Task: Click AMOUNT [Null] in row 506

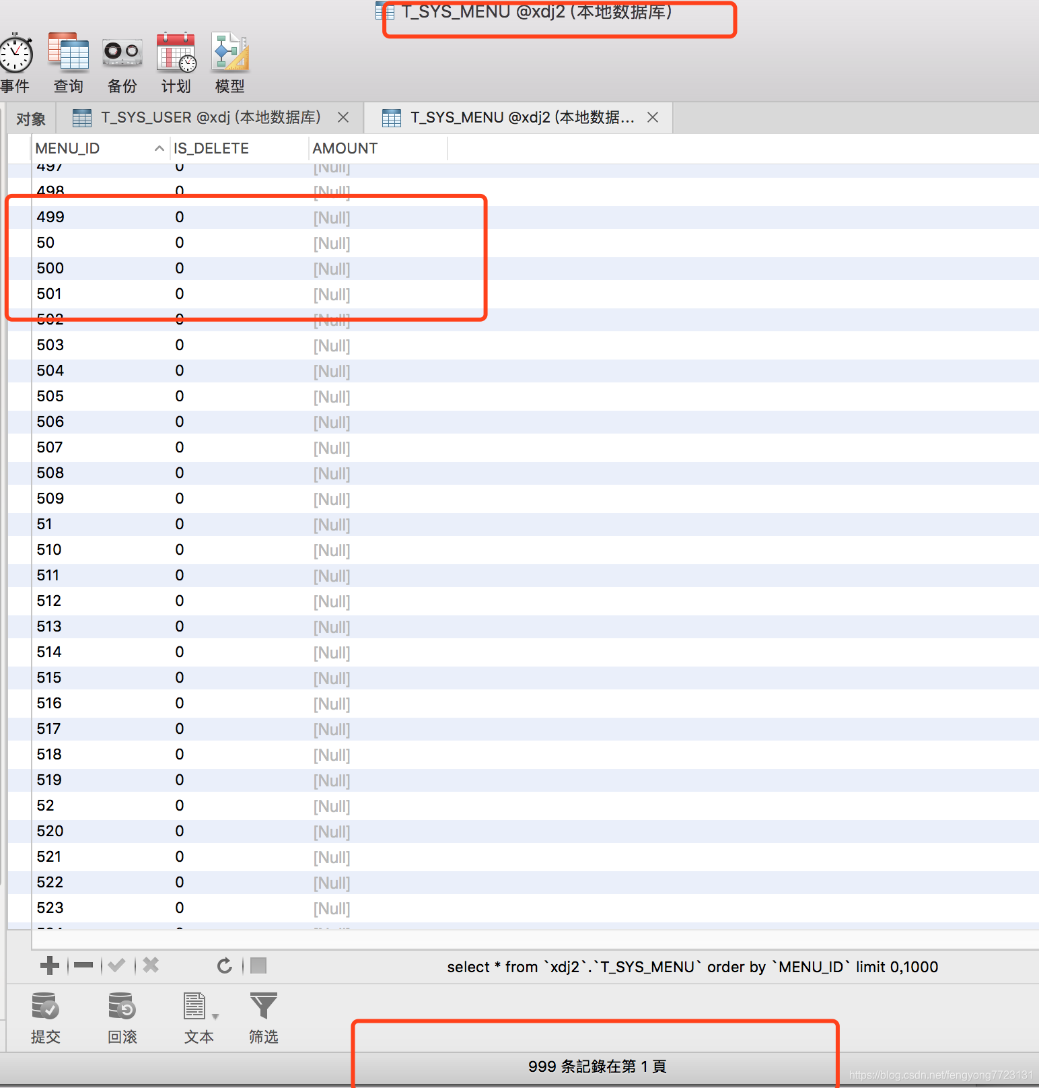Action: pos(332,422)
